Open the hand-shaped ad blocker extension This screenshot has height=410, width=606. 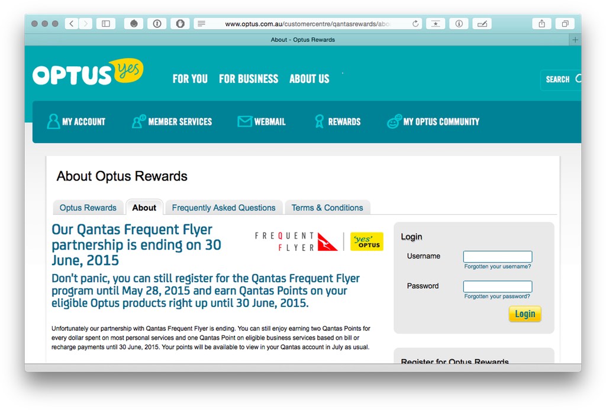180,24
